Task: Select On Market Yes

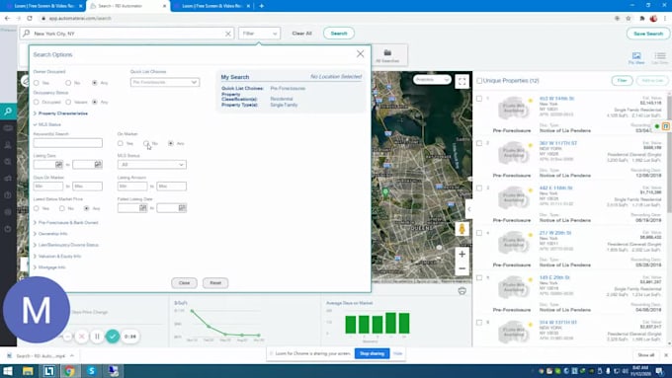Action: click(x=121, y=143)
